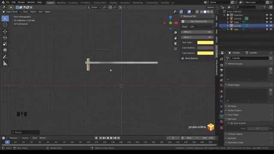274x154 pixels.
Task: Open the Output properties tab icon
Action: [x=222, y=70]
